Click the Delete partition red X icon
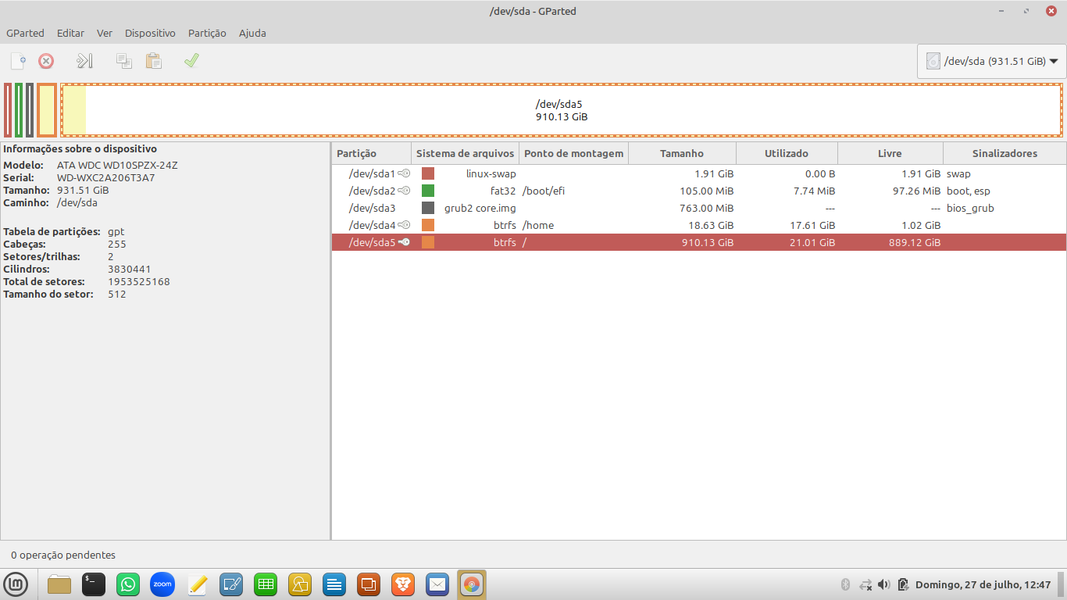Viewport: 1067px width, 600px height. point(46,61)
